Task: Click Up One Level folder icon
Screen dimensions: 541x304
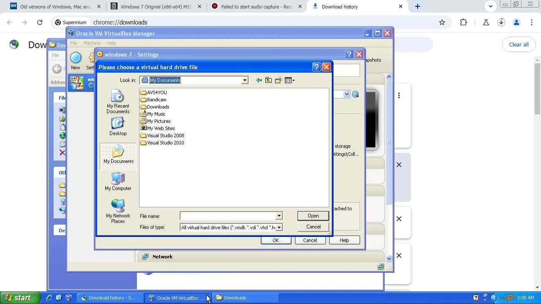Action: pyautogui.click(x=268, y=80)
